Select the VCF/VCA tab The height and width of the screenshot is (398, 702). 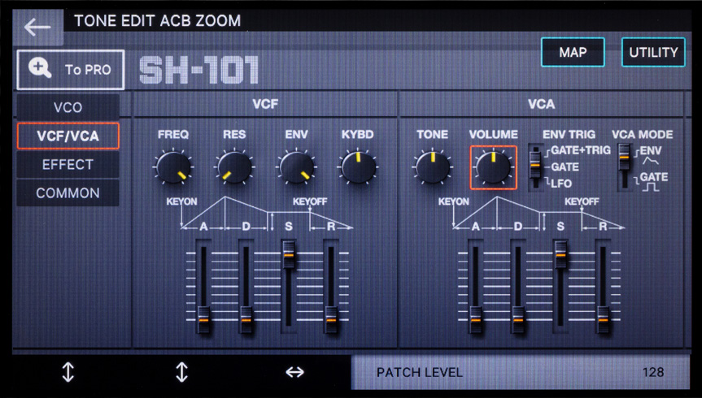coord(68,136)
